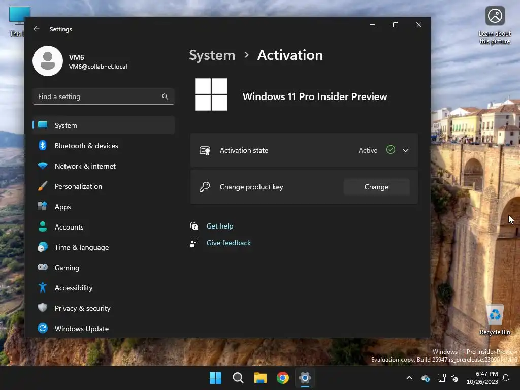This screenshot has width=520, height=390.
Task: Open Personalization settings
Action: click(104, 186)
